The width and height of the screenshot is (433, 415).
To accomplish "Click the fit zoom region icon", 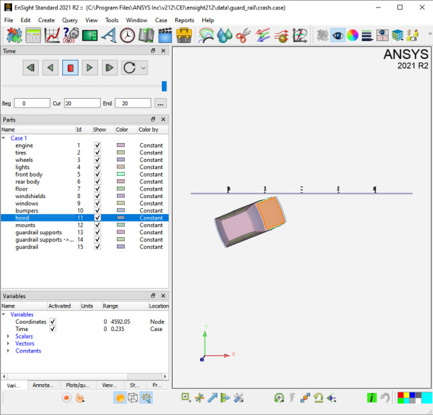I will pyautogui.click(x=185, y=398).
